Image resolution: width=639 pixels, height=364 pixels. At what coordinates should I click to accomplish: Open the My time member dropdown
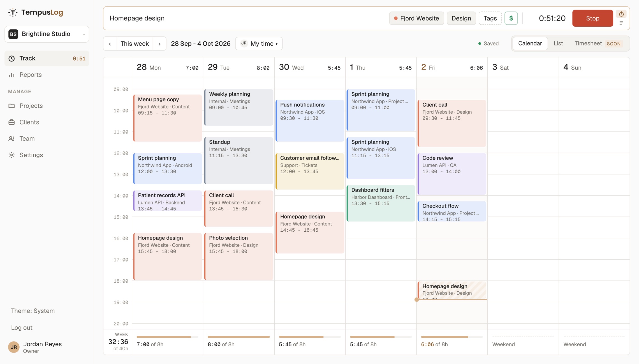coord(259,44)
